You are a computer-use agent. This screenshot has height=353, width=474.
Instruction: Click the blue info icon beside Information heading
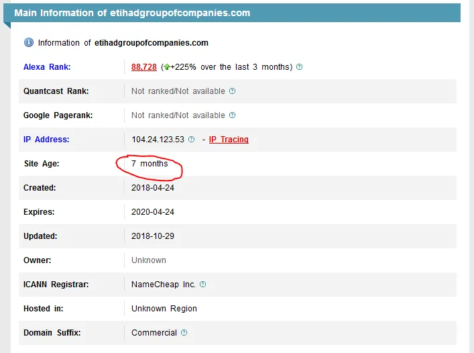click(x=29, y=42)
